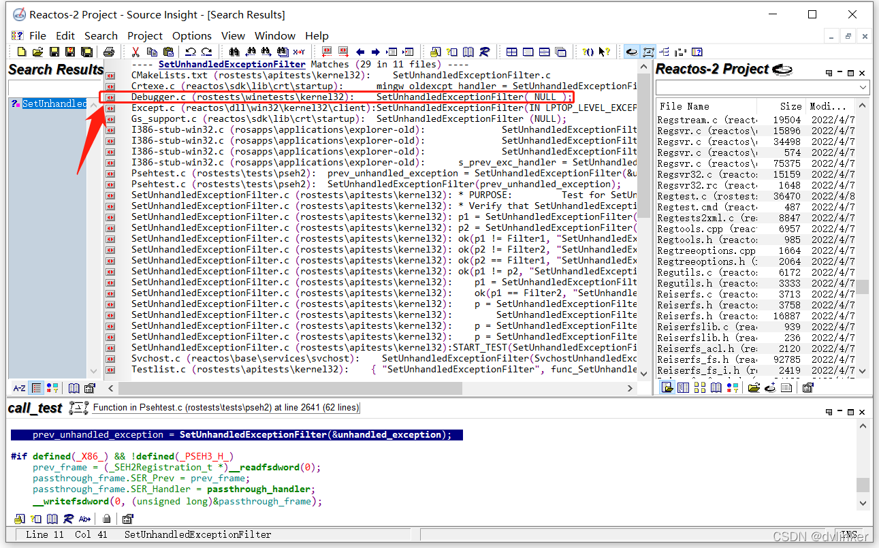The image size is (879, 548).
Task: Click the call_test function description field
Action: click(x=225, y=407)
